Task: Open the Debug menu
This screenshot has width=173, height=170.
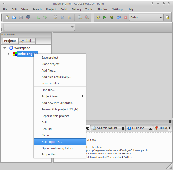Action: (x=76, y=9)
